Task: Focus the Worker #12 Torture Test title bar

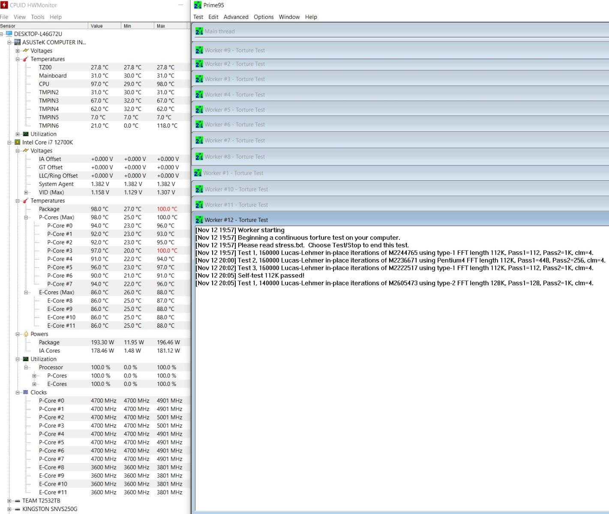Action: [x=401, y=220]
